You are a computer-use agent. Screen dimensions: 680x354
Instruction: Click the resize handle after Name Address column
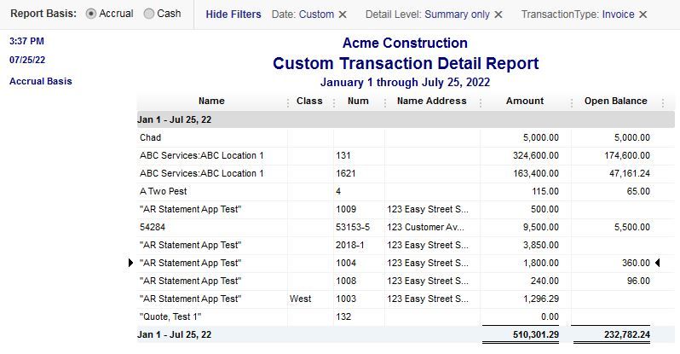pyautogui.click(x=480, y=102)
